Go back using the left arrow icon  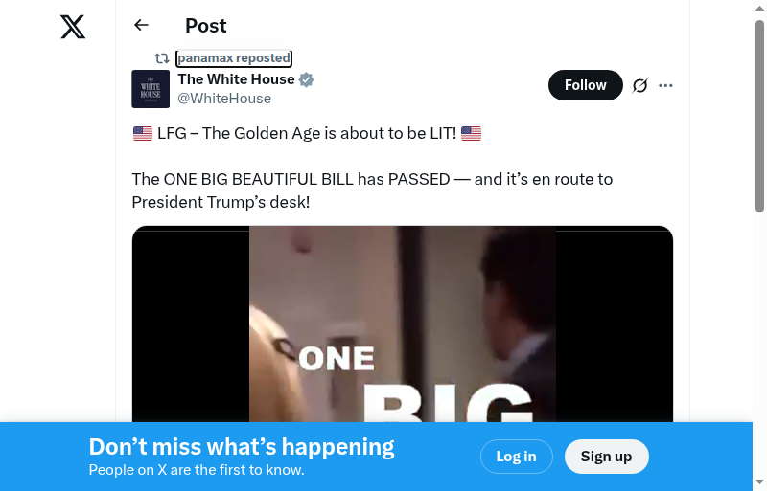pyautogui.click(x=141, y=25)
